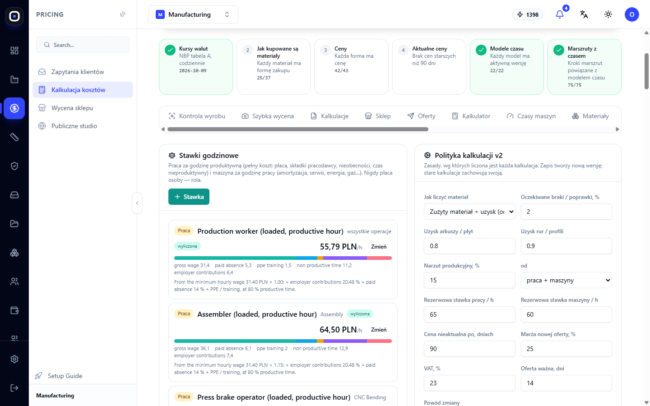The height and width of the screenshot is (406, 650).
Task: Open the 'praca + maszyny' dropdown
Action: (566, 280)
